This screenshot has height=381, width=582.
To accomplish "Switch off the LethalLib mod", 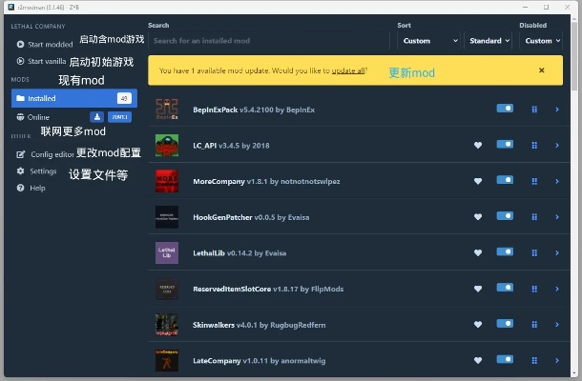I will [505, 251].
